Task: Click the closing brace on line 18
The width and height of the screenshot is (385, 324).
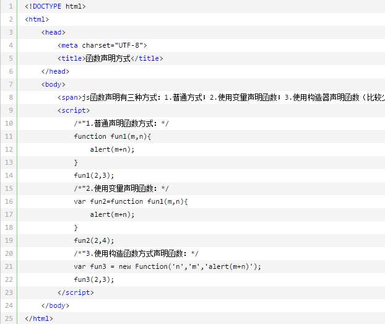Action: pos(76,227)
